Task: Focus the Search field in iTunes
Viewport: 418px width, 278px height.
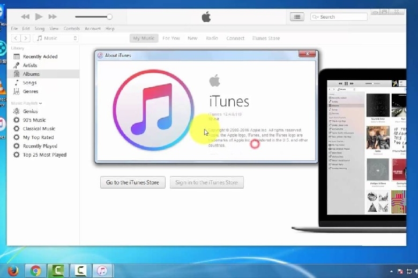Action: click(x=339, y=17)
